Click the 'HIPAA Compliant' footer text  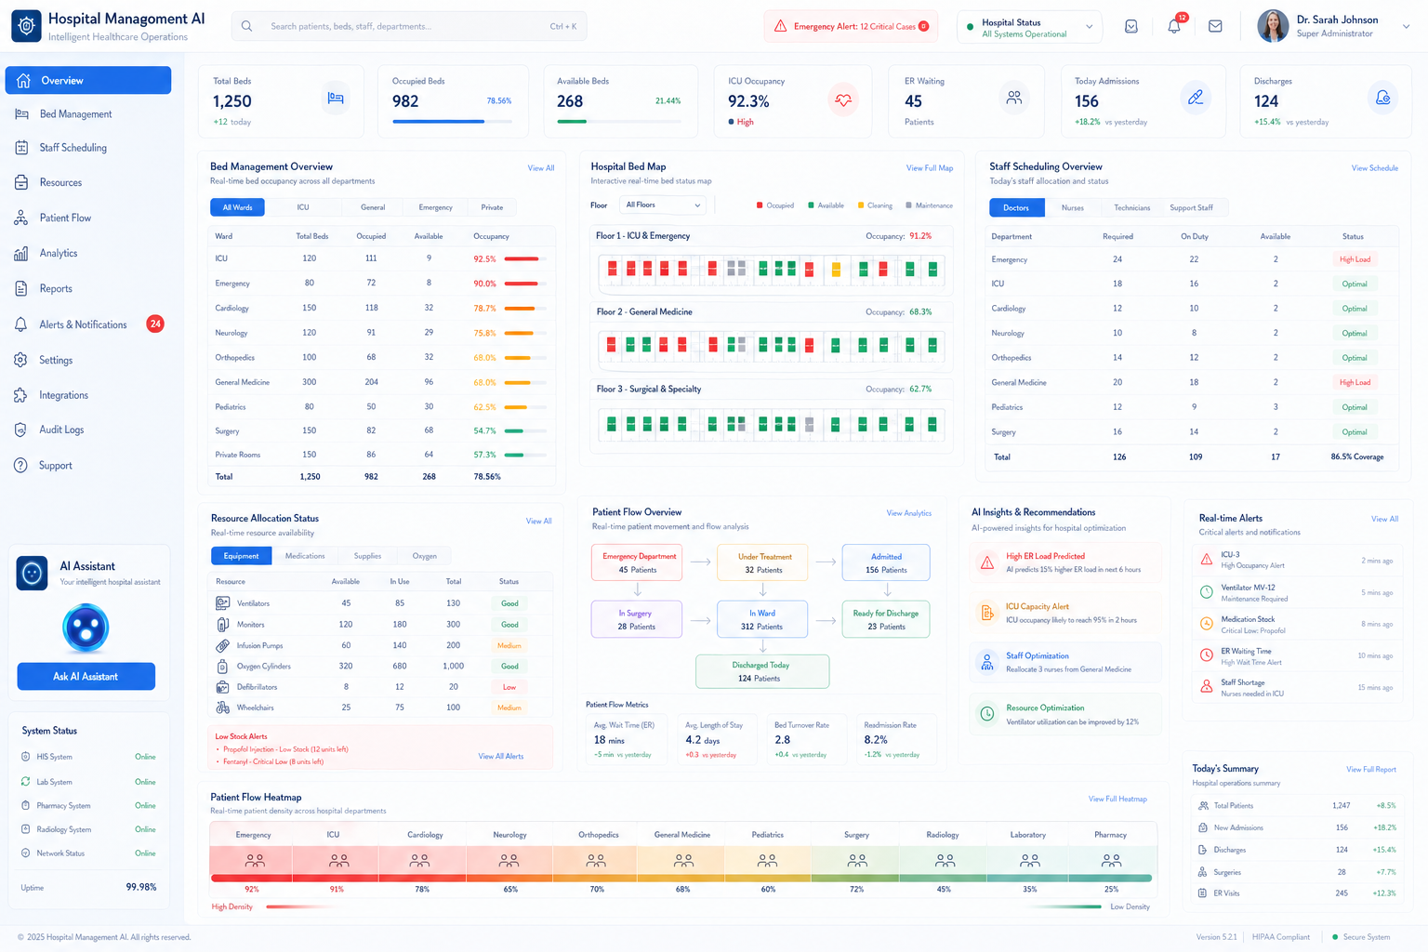[1280, 937]
